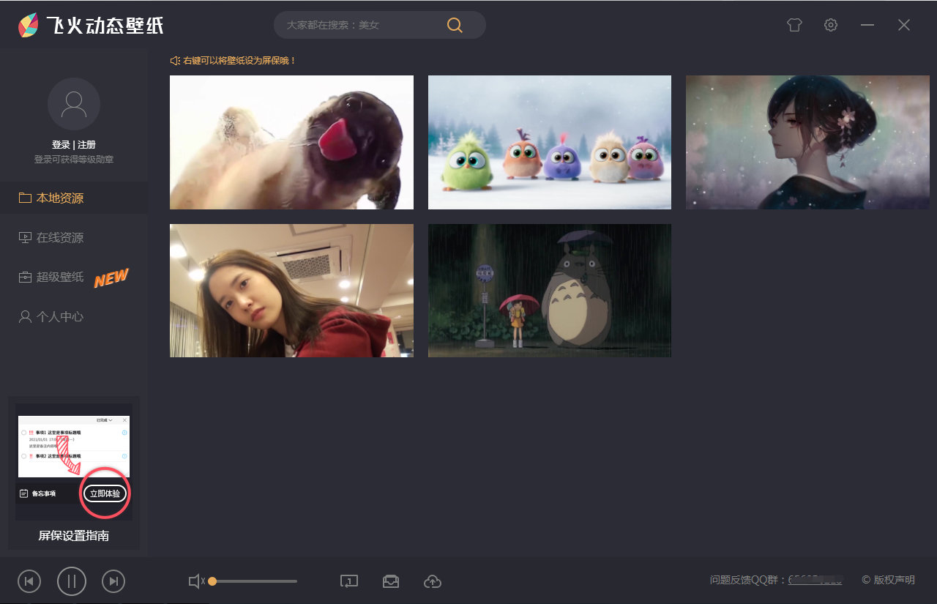
Task: Click the 飞火动态壁纸 logo
Action: pyautogui.click(x=91, y=26)
